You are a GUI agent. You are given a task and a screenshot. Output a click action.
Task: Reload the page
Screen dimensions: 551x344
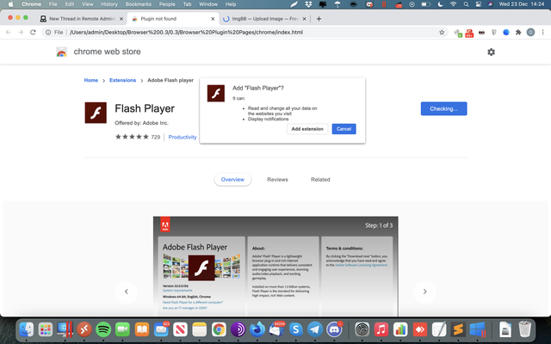tap(33, 33)
